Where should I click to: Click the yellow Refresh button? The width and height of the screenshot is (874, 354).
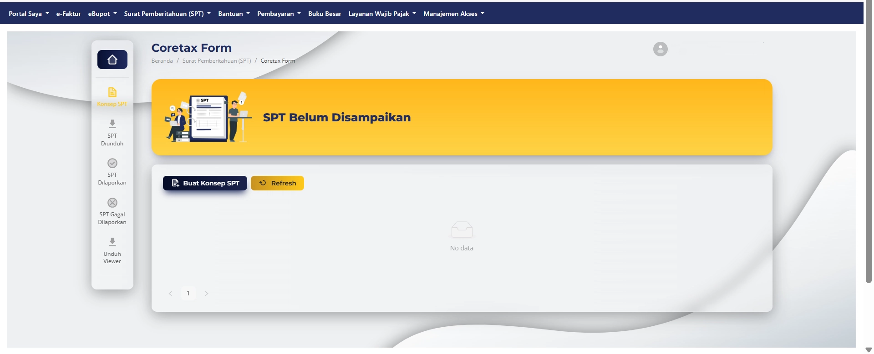click(x=277, y=183)
